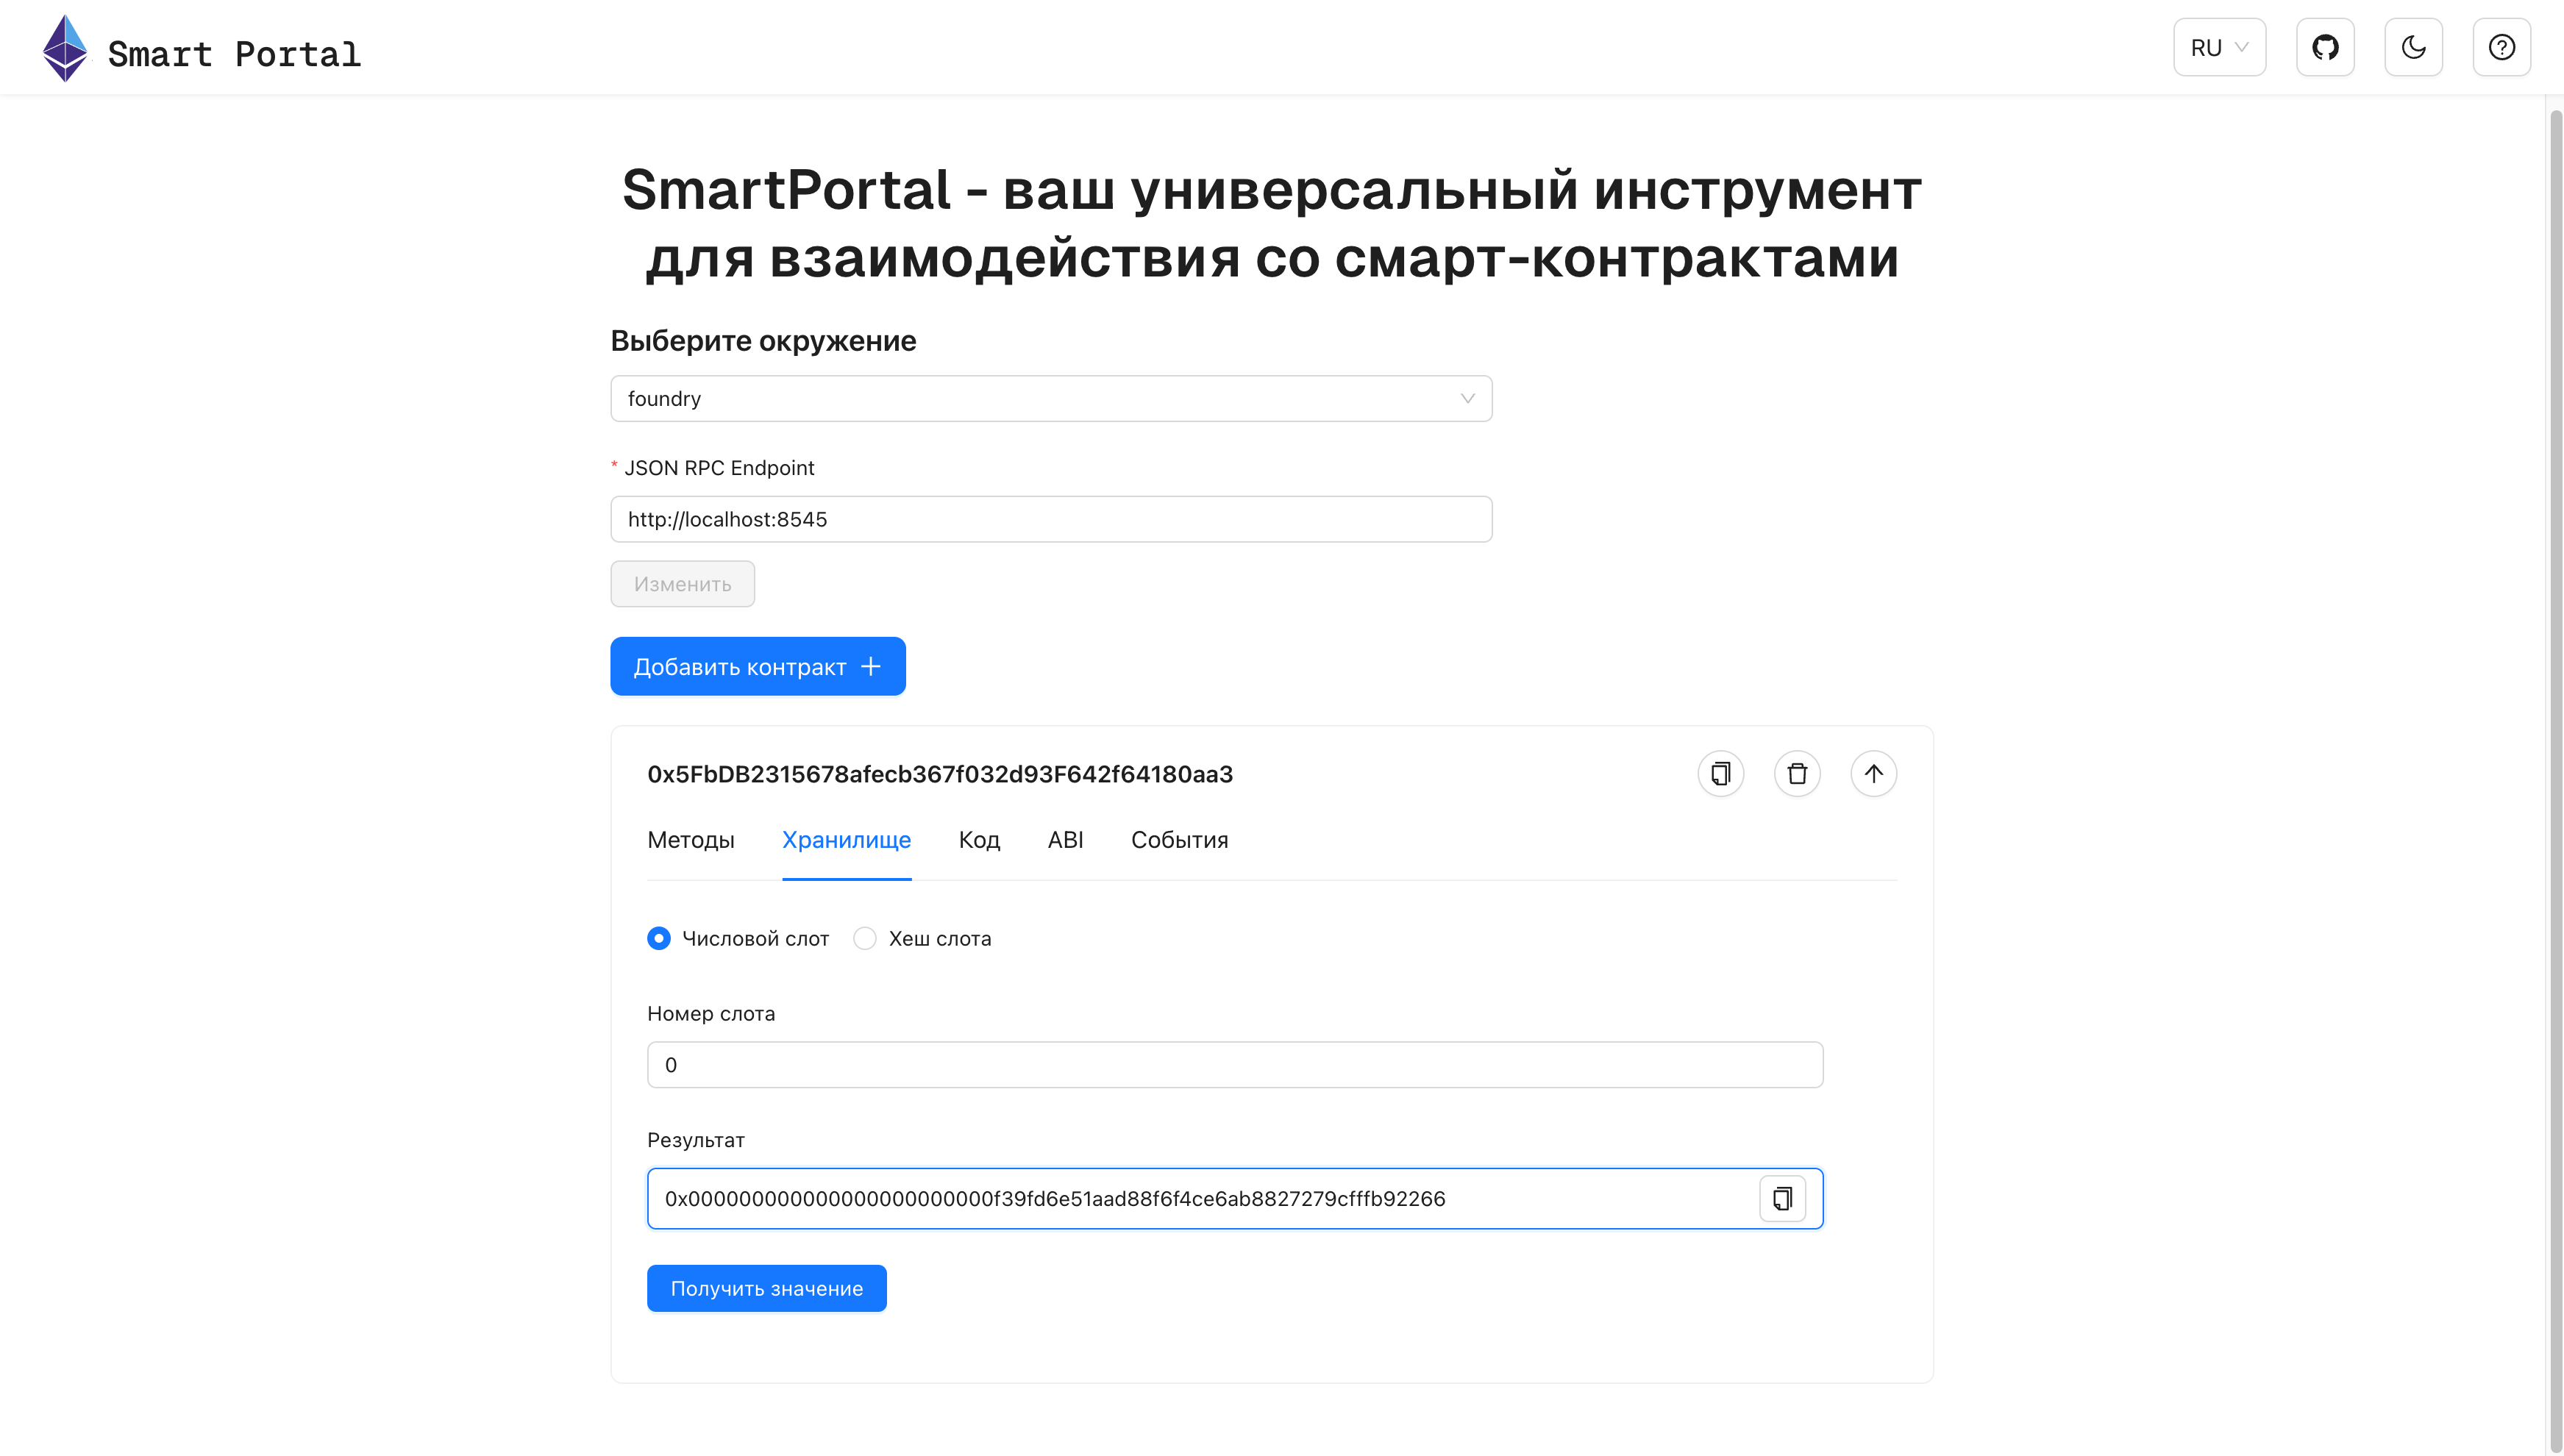Select the Числовой слот radio button
2564x1456 pixels.
tap(658, 938)
